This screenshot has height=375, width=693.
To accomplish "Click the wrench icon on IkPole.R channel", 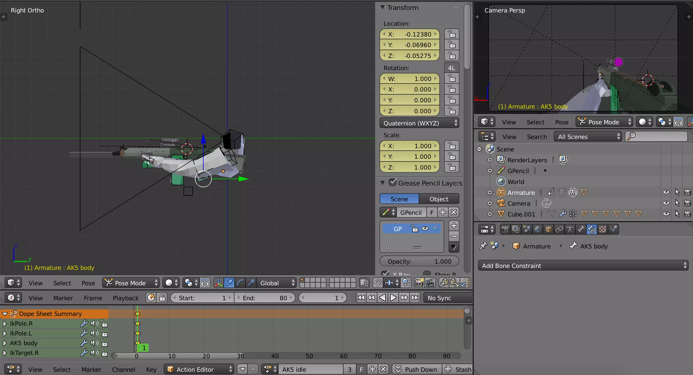I will click(x=84, y=324).
